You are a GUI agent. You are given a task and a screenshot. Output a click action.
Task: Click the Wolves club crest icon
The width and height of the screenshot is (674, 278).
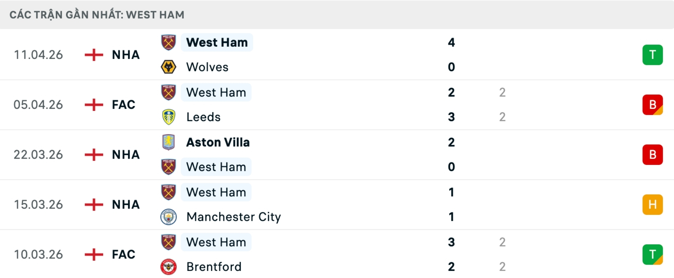tap(168, 67)
